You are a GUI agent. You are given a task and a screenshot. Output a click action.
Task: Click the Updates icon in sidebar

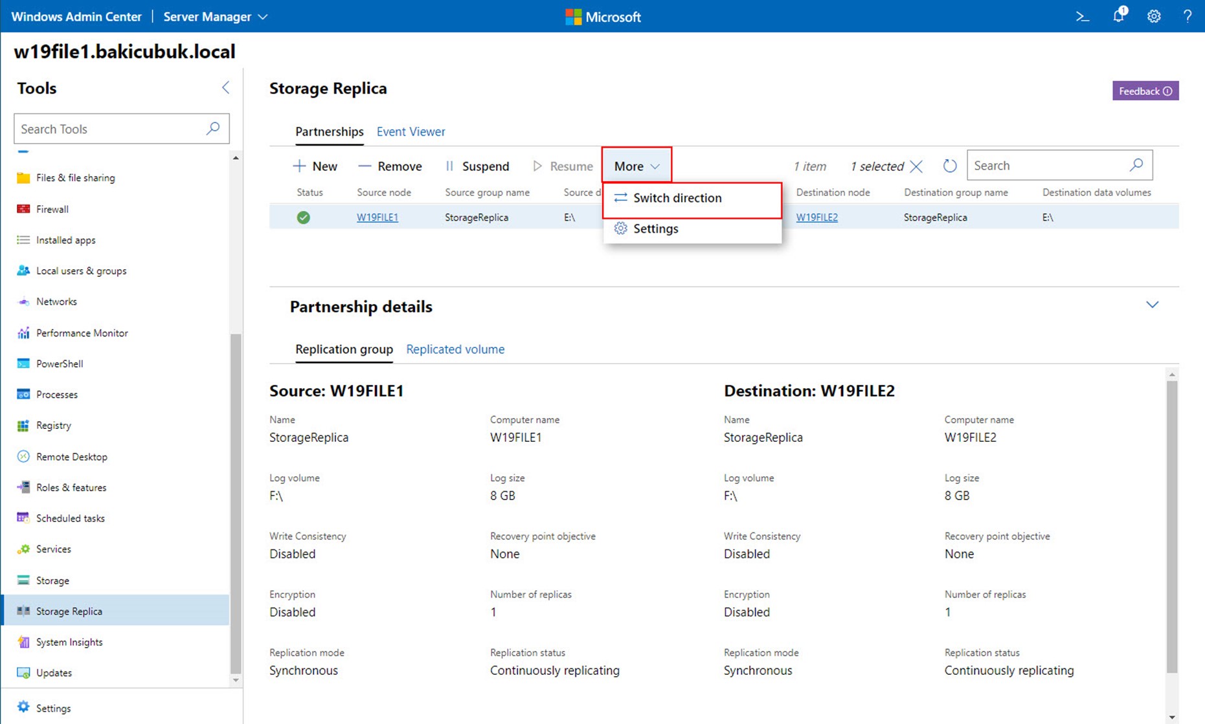tap(23, 673)
